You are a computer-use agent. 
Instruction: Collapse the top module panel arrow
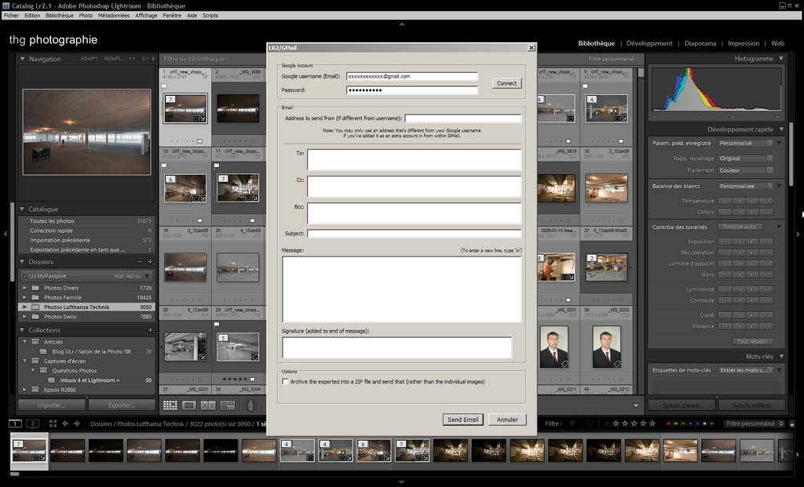point(402,24)
